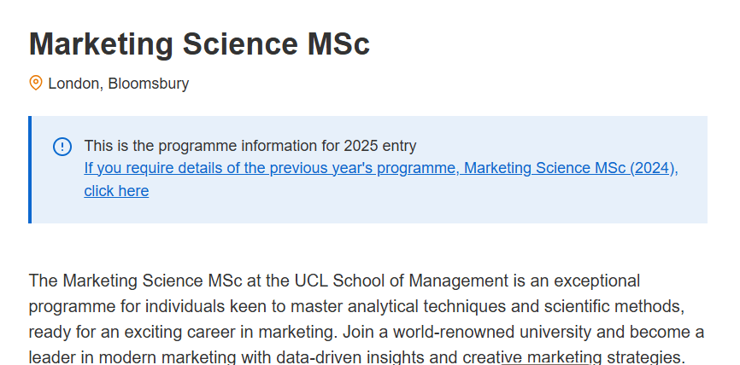Click the word 'Bloomsbury' beside the pin
This screenshot has height=365, width=740.
[x=148, y=84]
